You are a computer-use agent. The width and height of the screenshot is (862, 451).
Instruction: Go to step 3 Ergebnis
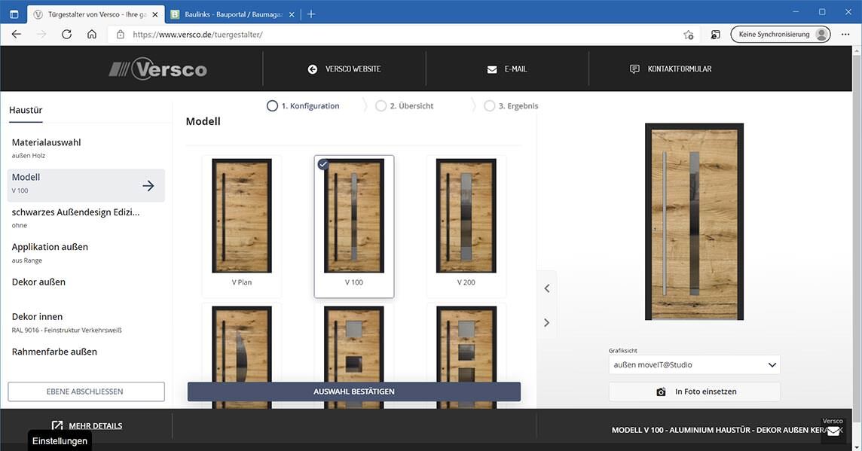pos(511,106)
